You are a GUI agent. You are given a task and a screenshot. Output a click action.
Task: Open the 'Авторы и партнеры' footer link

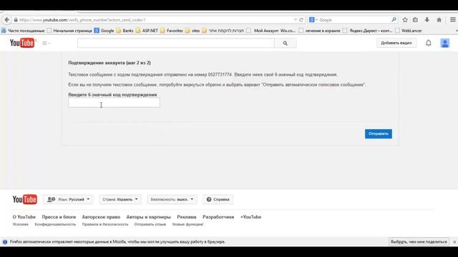coord(148,217)
